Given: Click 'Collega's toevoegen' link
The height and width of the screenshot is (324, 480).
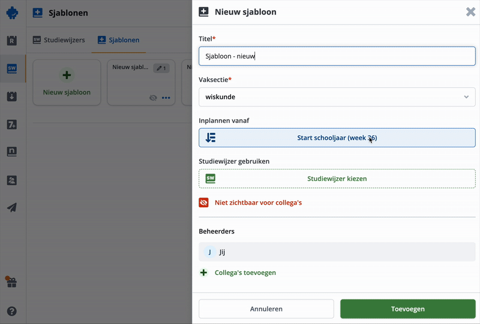Looking at the screenshot, I should click(x=245, y=272).
